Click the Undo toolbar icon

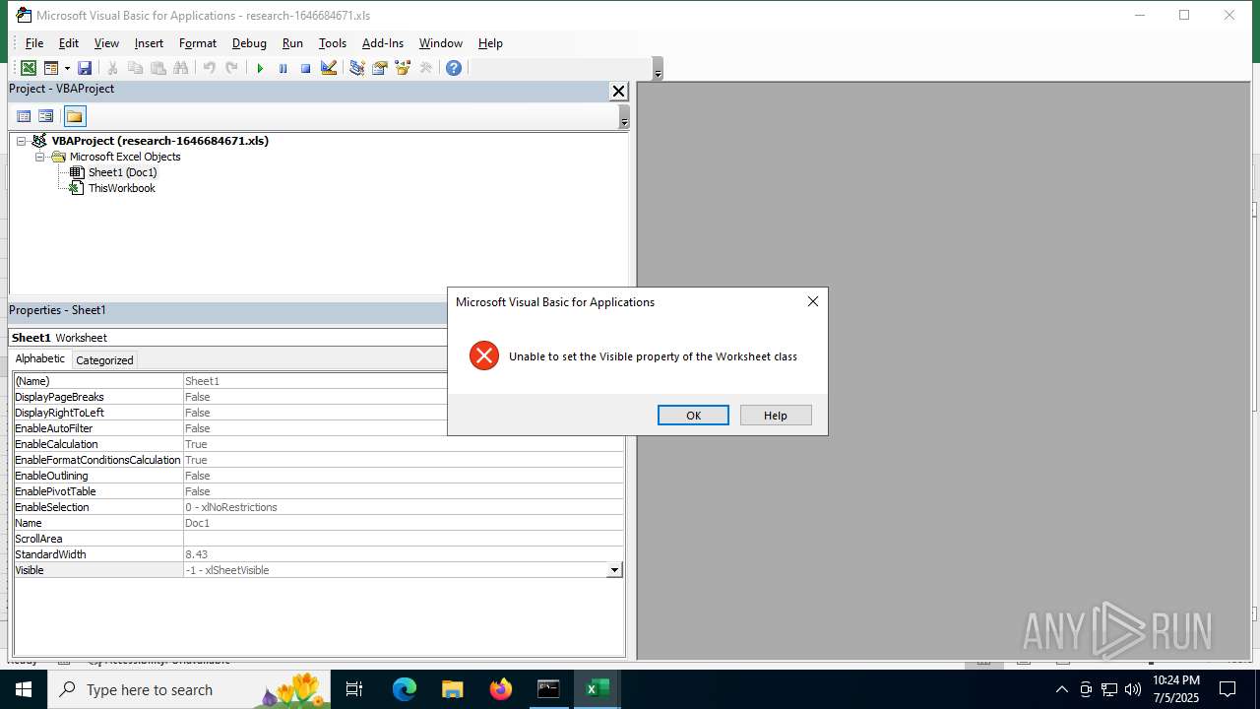209,68
